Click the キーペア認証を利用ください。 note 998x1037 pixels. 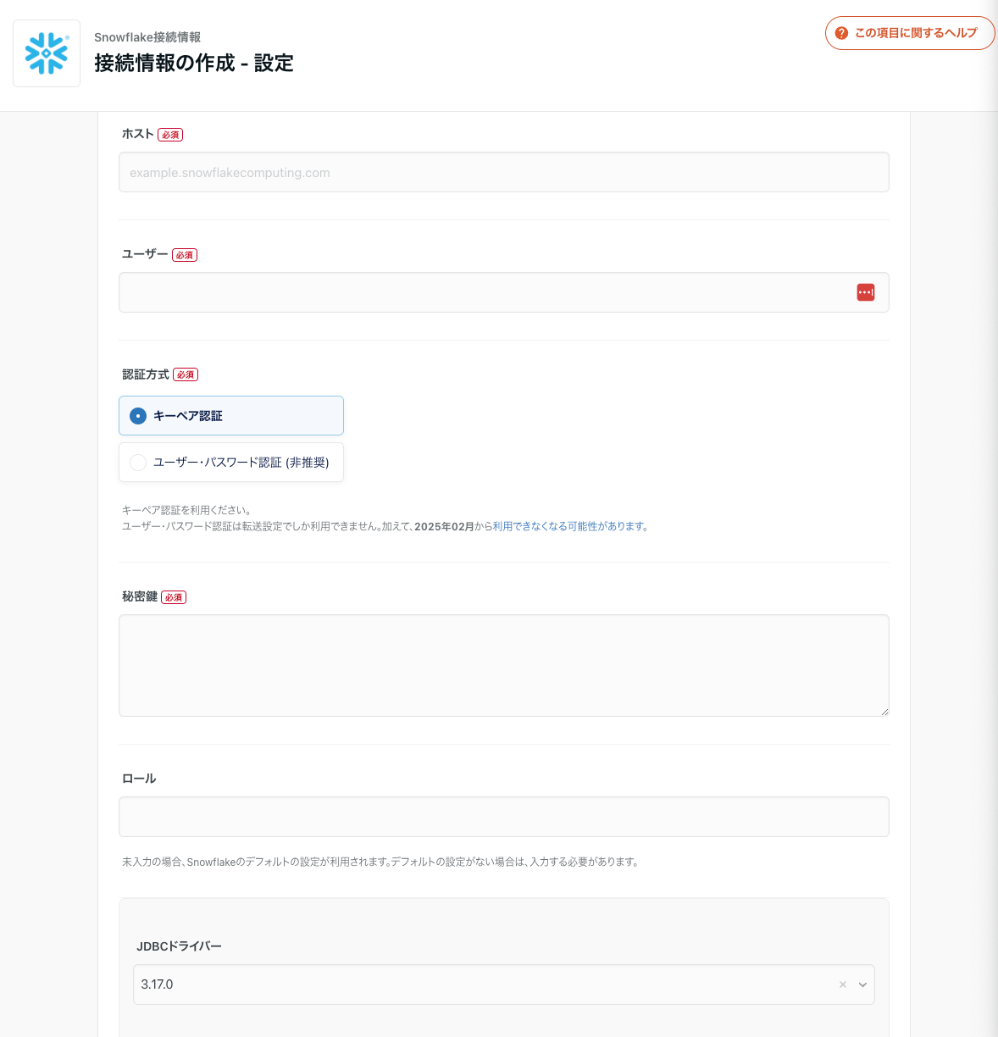(x=186, y=510)
